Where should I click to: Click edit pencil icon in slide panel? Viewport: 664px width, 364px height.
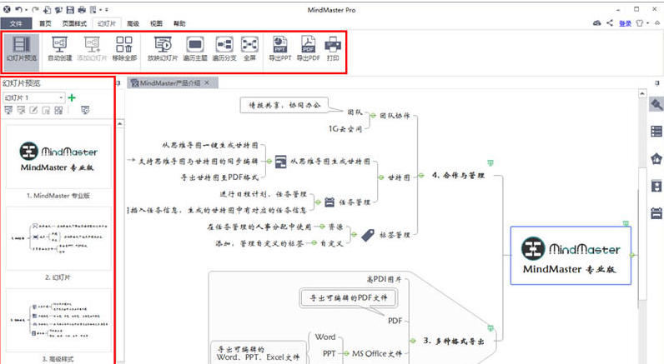pos(33,110)
